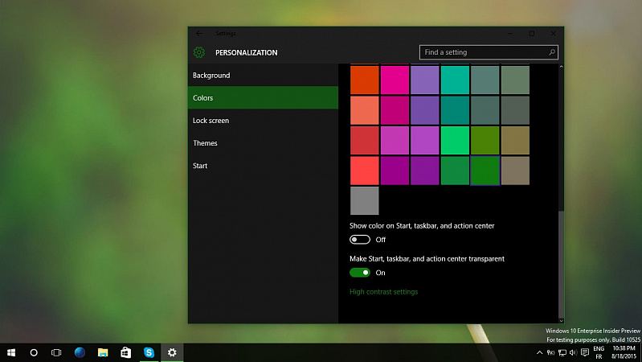Viewport: 642px width, 362px height.
Task: Pick the bright teal swatch in top row
Action: [x=455, y=80]
